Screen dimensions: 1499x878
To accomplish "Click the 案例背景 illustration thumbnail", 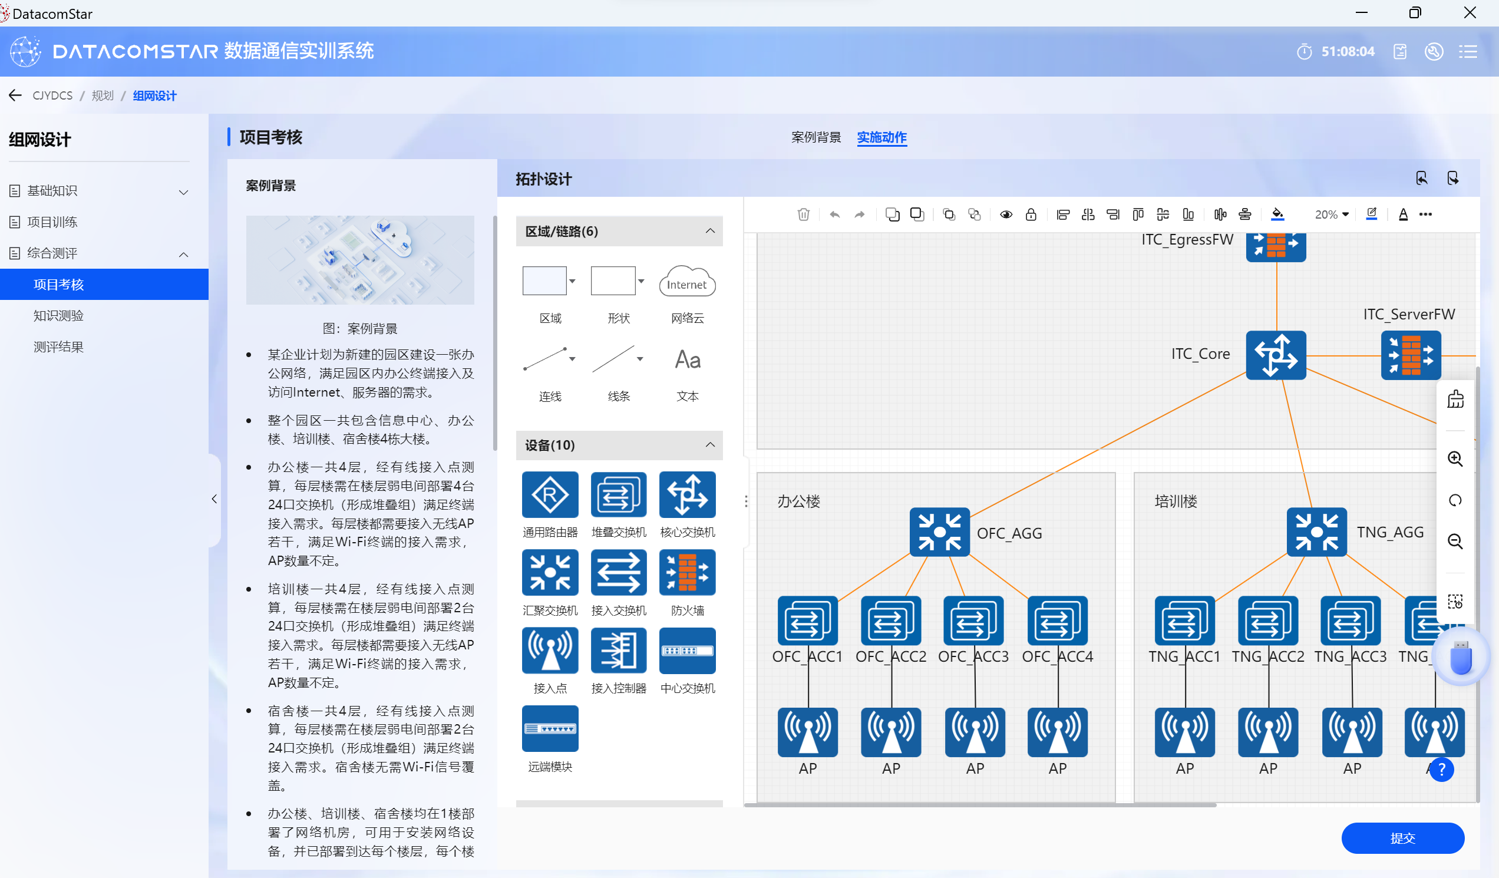I will pos(360,260).
